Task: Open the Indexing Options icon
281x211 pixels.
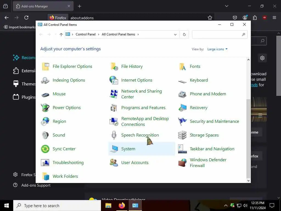Action: [45, 80]
